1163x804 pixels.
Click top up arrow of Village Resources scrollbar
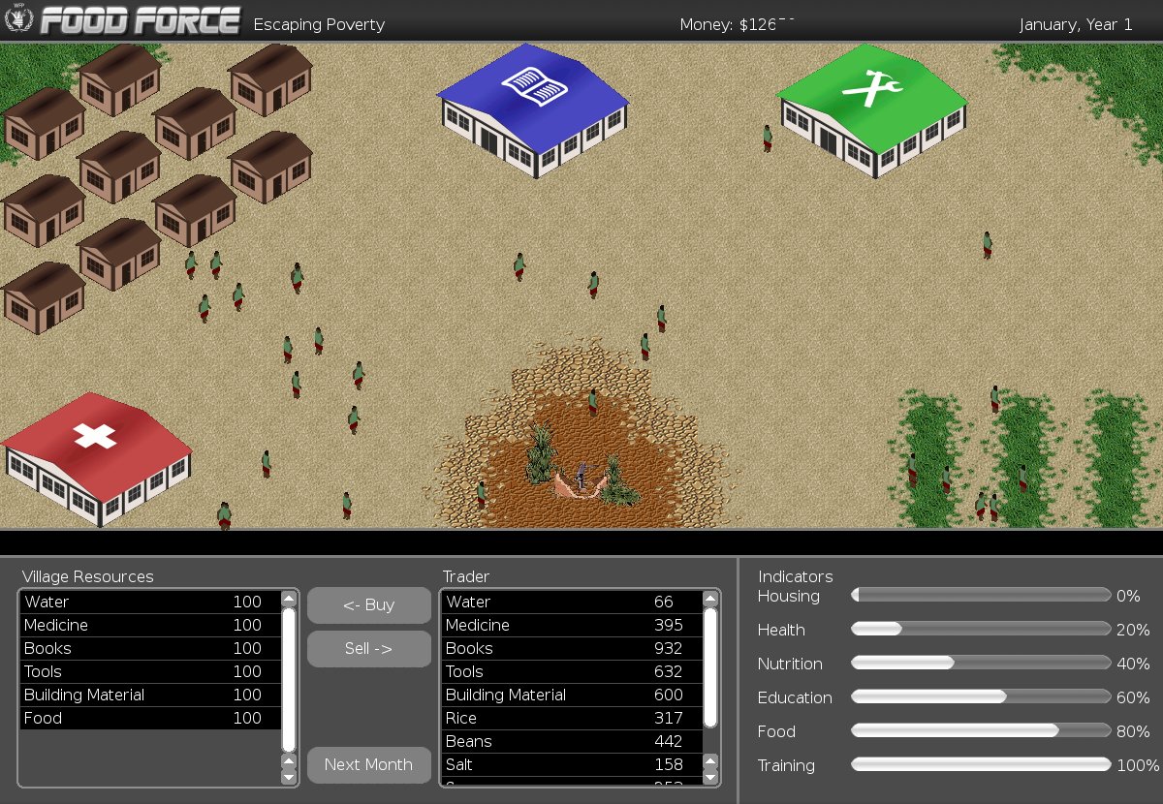pos(289,600)
